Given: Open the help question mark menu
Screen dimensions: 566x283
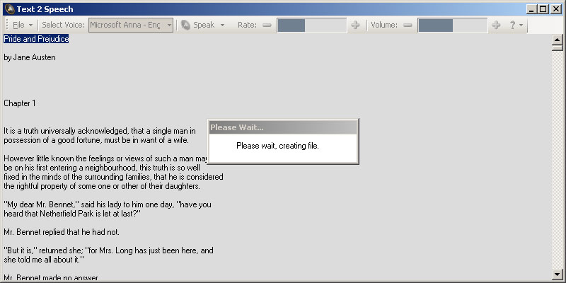Looking at the screenshot, I should tap(512, 25).
